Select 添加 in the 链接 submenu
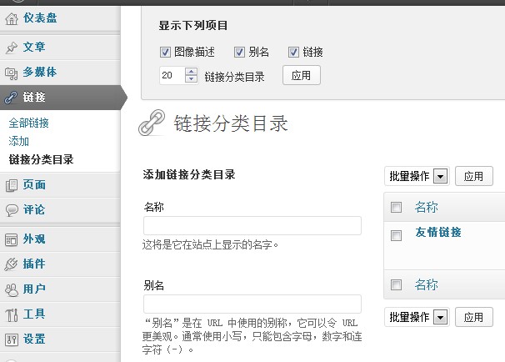 (x=18, y=141)
